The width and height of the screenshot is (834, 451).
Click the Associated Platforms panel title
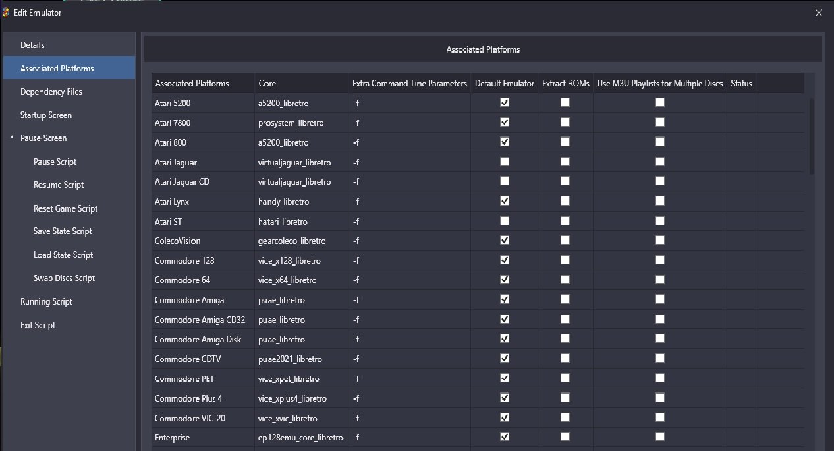coord(483,49)
